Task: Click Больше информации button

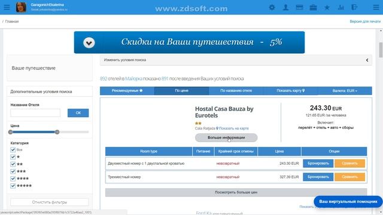Action: pos(226,137)
